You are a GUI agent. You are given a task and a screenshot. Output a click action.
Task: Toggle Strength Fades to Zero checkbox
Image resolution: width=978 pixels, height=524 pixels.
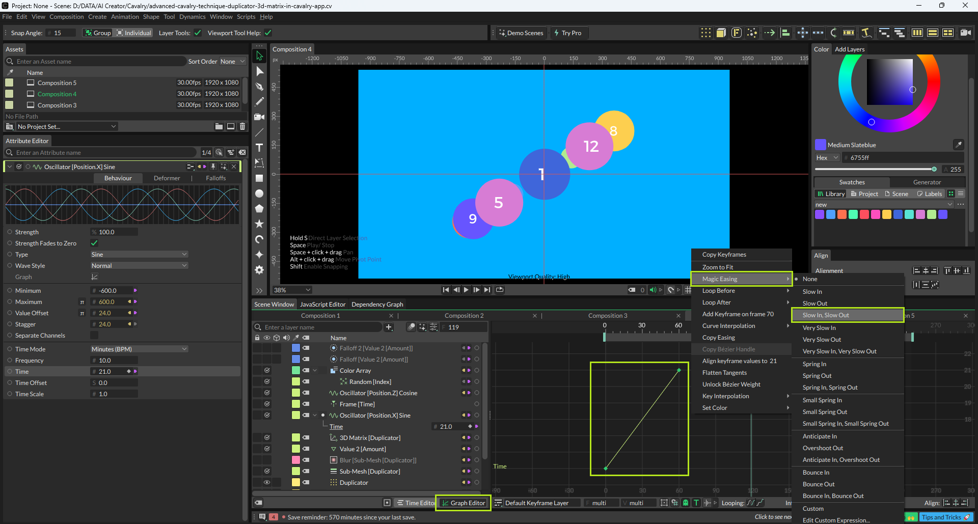click(x=94, y=243)
